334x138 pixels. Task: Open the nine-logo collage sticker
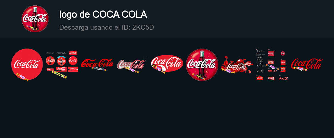[x=62, y=65]
